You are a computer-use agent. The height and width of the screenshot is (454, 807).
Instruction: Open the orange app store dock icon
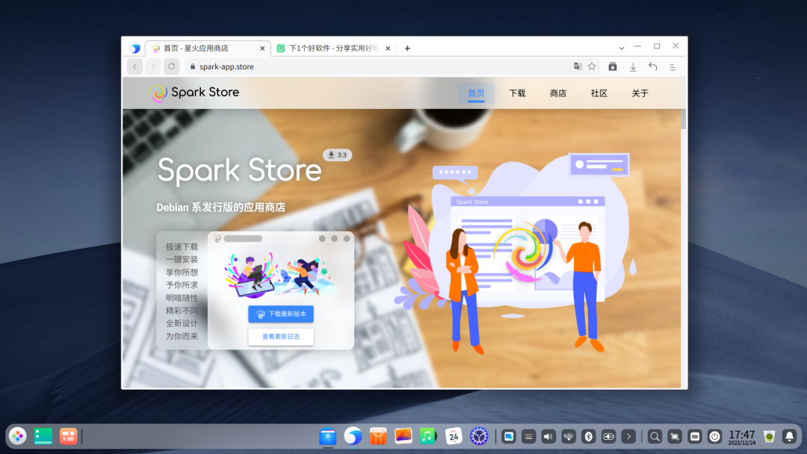378,436
